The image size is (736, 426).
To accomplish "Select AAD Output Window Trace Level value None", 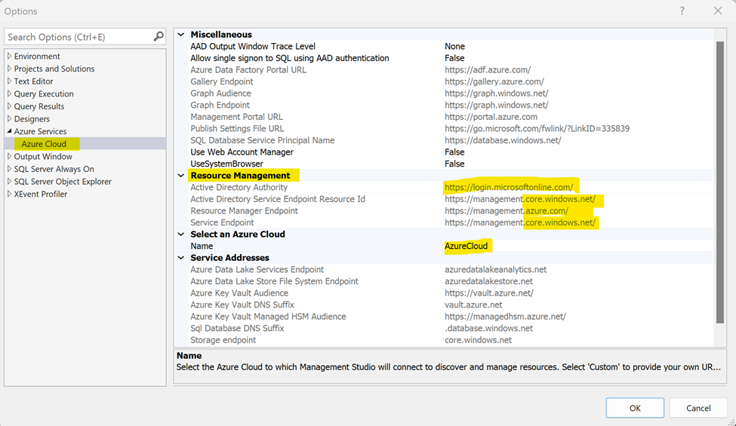I will 454,47.
